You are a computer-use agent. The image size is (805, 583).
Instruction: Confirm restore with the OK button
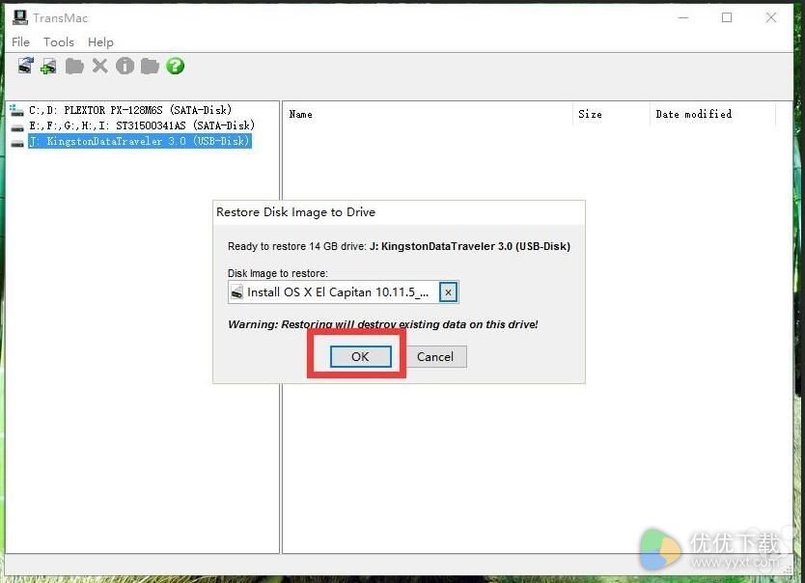360,357
